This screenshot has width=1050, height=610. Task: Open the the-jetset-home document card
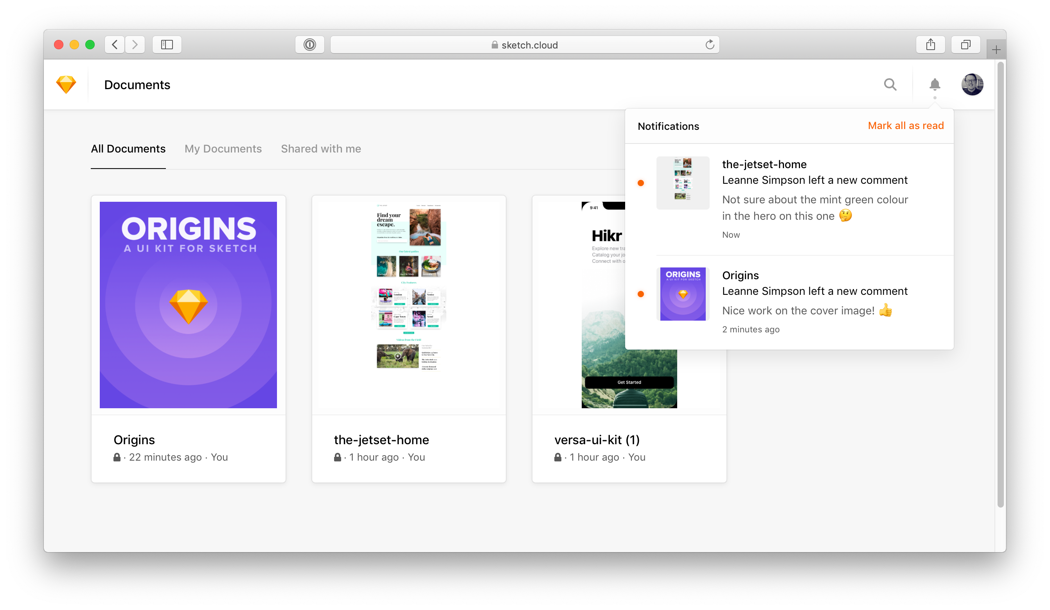coord(408,338)
